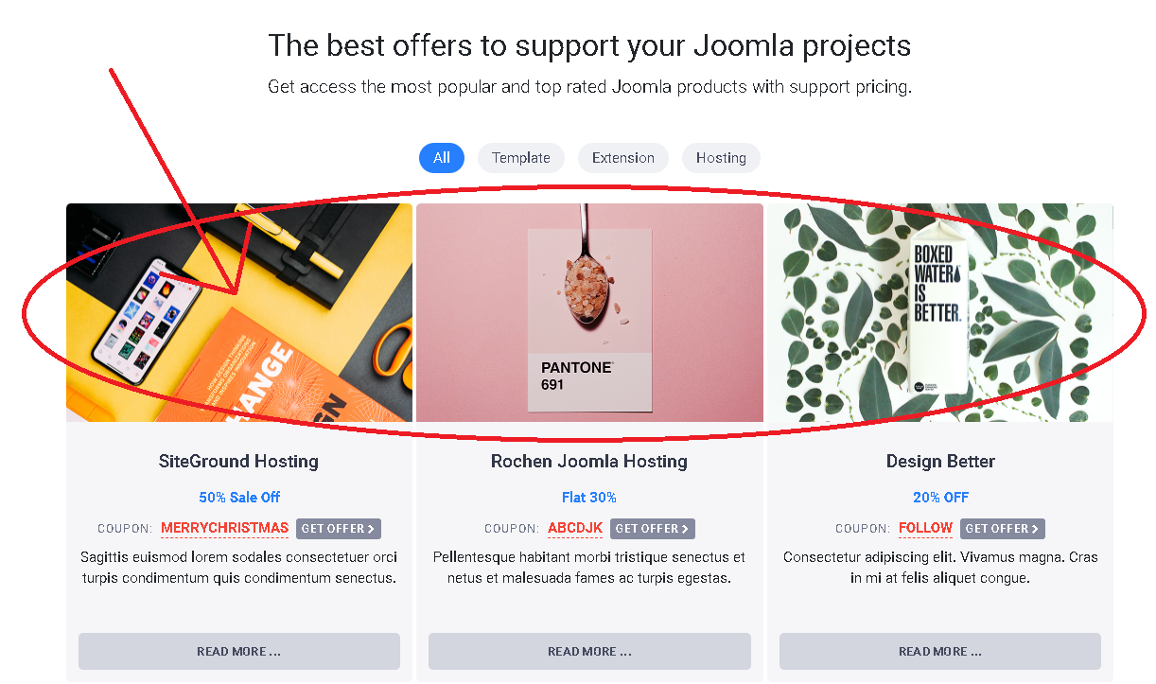
Task: Read more about Design Better
Action: click(x=940, y=651)
